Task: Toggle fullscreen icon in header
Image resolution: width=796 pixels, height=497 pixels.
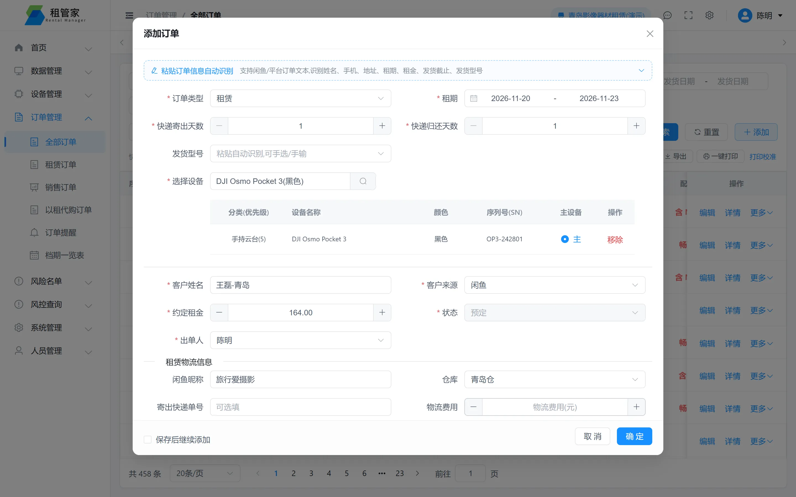Action: coord(688,15)
